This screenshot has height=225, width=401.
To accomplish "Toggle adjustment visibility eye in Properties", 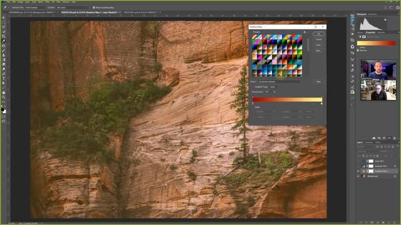I will [390, 138].
